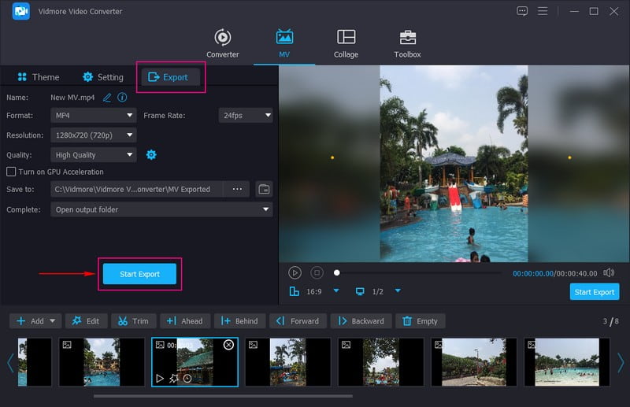
Task: Select the last beach thumbnail in timeline
Action: (567, 362)
